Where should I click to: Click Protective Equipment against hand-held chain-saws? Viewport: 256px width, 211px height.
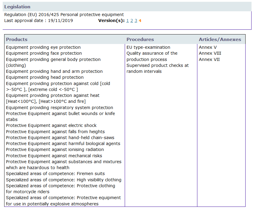60,138
